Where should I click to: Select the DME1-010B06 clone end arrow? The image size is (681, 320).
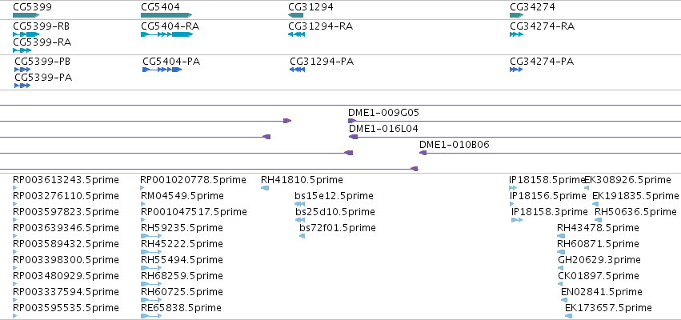[423, 153]
